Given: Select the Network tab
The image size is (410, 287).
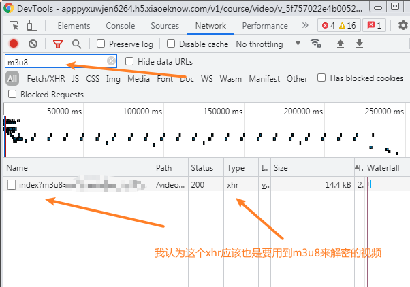Looking at the screenshot, I should pyautogui.click(x=210, y=26).
